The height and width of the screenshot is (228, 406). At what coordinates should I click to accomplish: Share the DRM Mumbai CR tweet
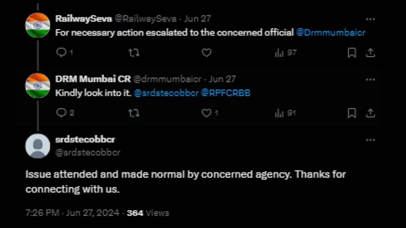[370, 113]
